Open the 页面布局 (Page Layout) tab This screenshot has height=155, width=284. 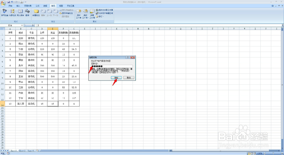pos(28,6)
